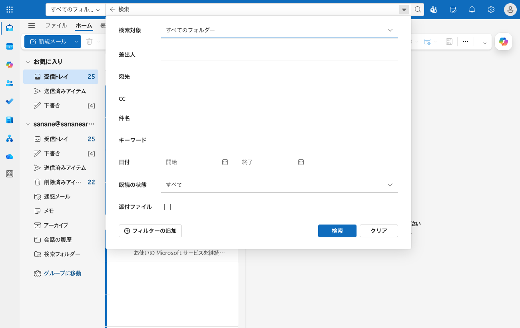This screenshot has width=520, height=328.
Task: Open the My Day note icon in the header
Action: (453, 10)
